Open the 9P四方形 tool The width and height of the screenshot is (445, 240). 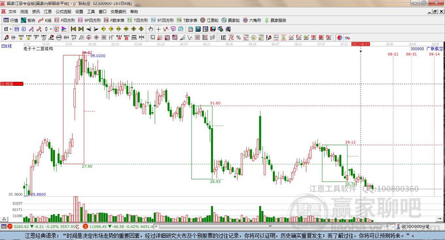point(90,20)
